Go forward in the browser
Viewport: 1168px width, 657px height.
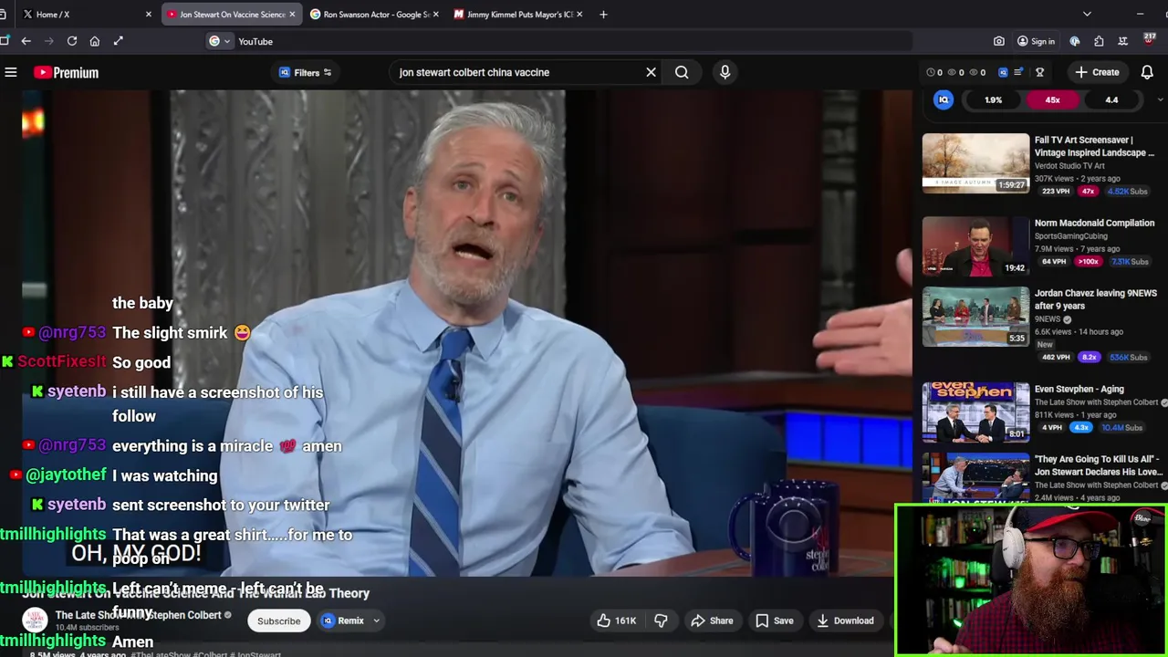pyautogui.click(x=48, y=41)
